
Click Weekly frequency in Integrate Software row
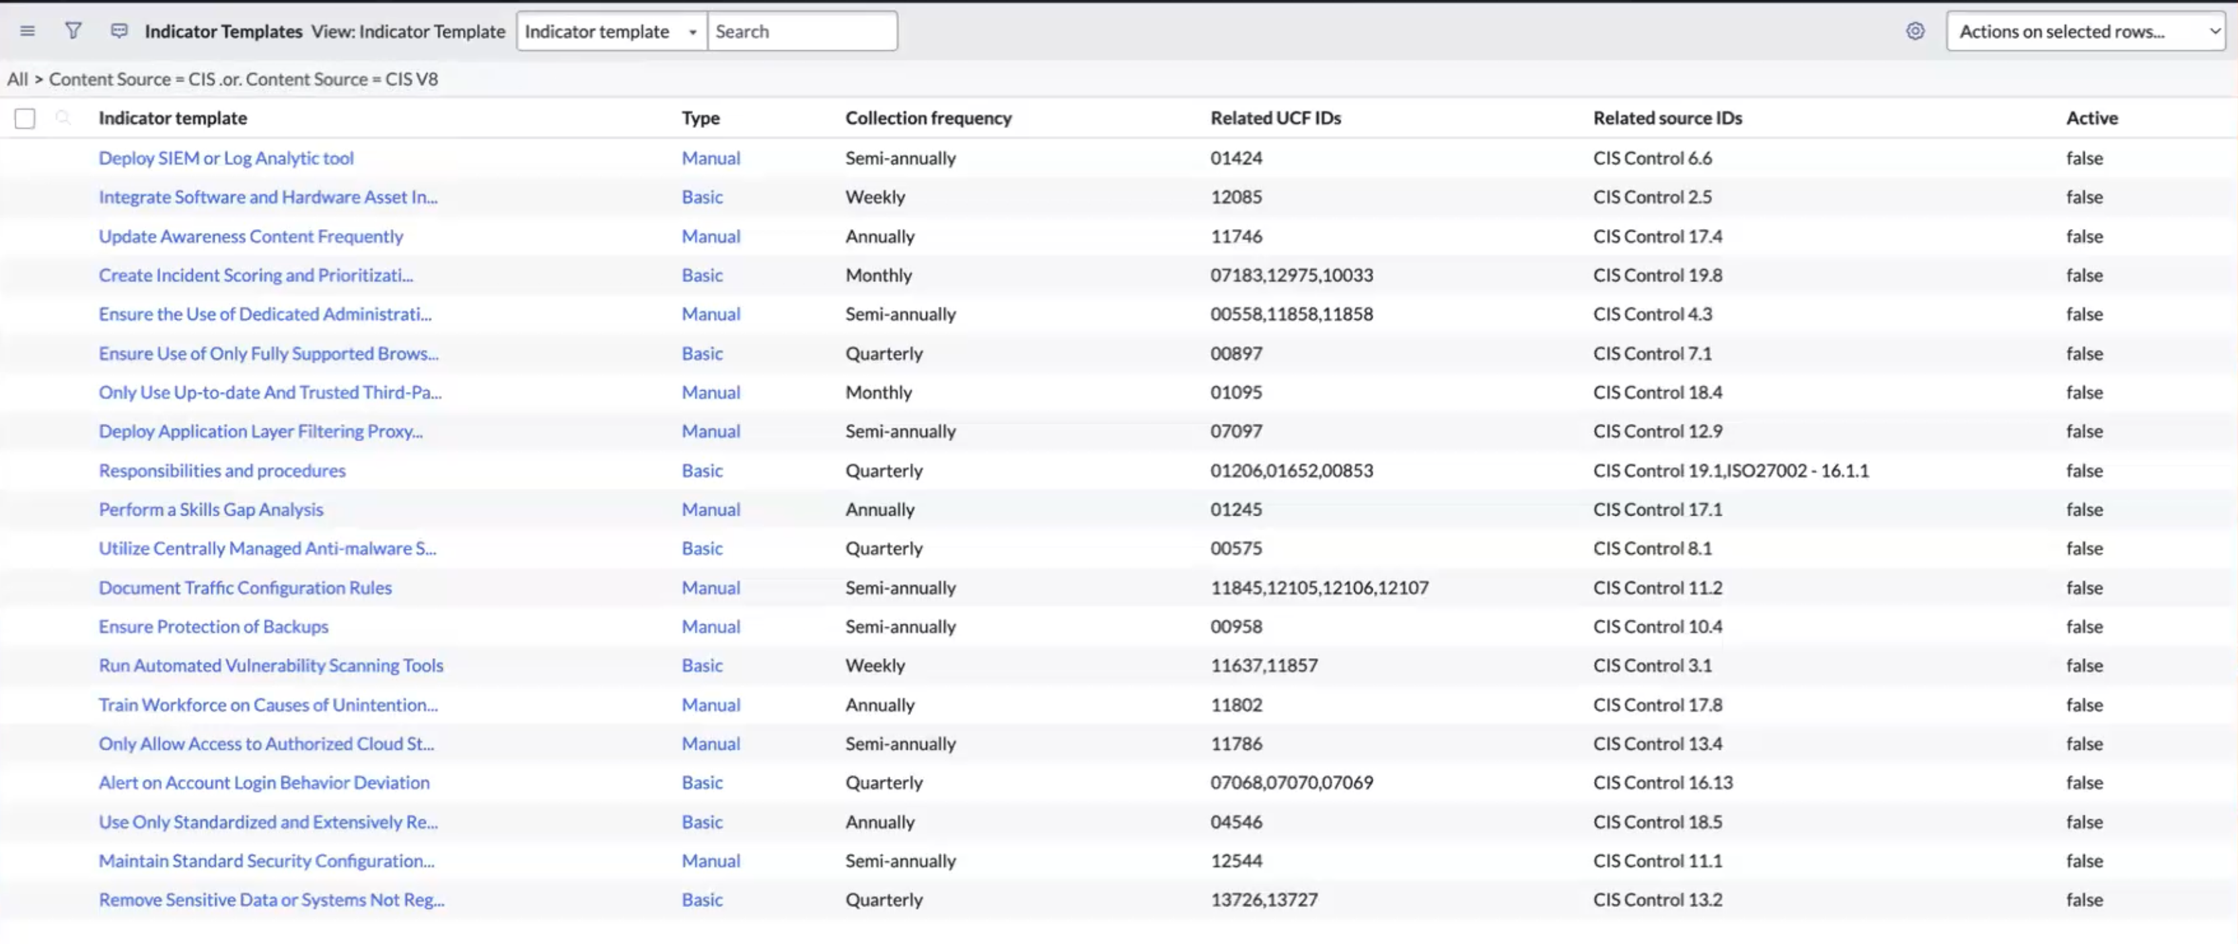(x=875, y=197)
